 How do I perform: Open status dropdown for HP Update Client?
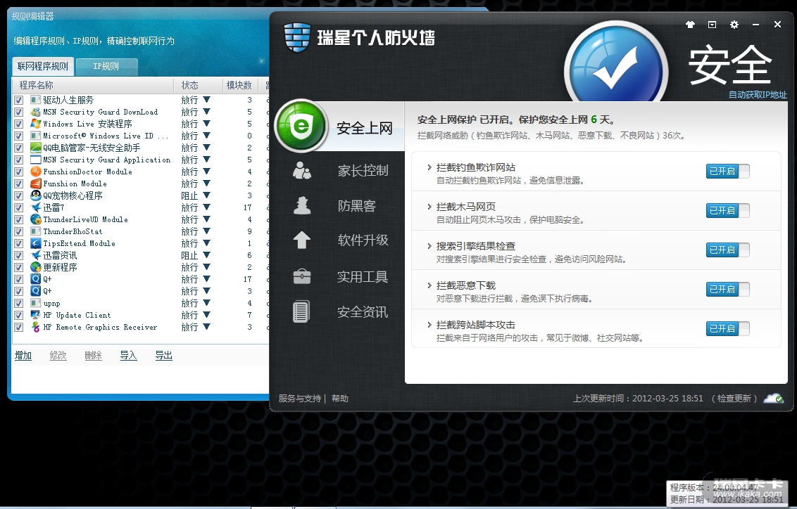[x=206, y=315]
